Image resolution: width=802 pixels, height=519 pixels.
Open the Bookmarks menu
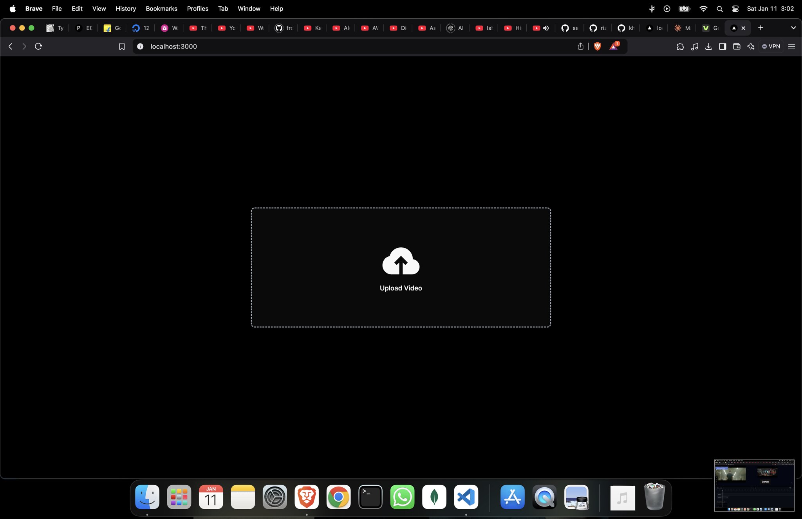[161, 9]
